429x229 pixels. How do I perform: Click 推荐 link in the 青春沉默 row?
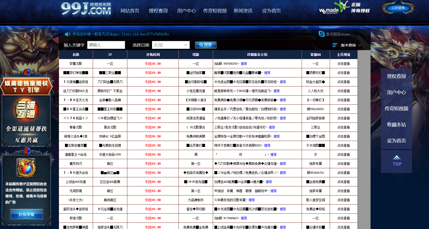coord(272,127)
